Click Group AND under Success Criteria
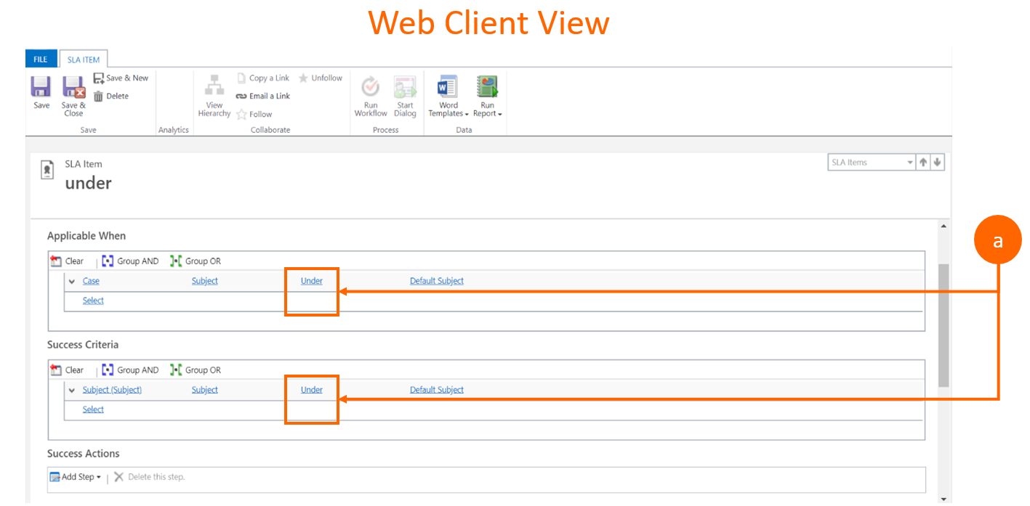Image resolution: width=1030 pixels, height=506 pixels. tap(130, 370)
